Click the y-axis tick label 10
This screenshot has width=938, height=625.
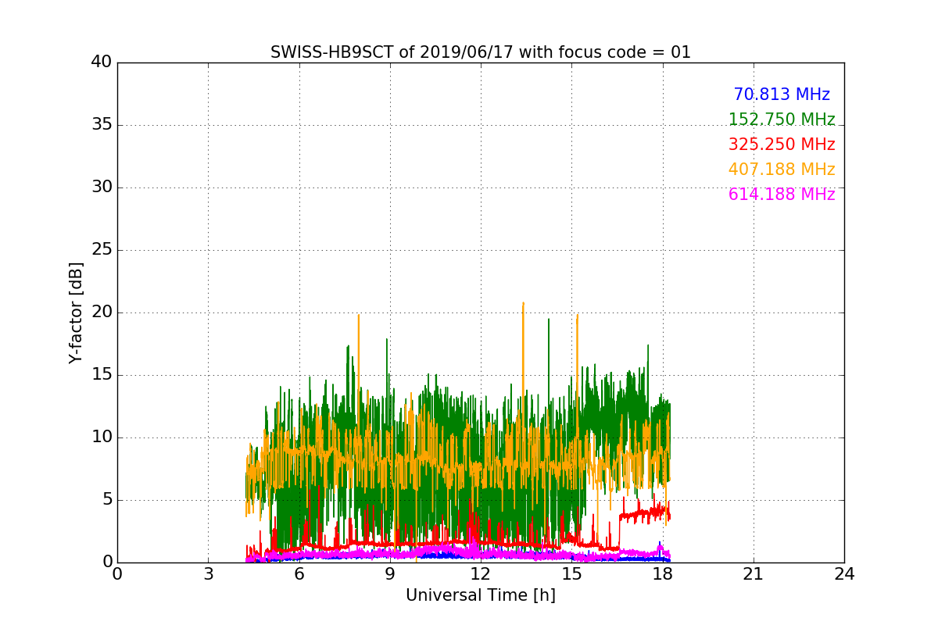point(102,437)
